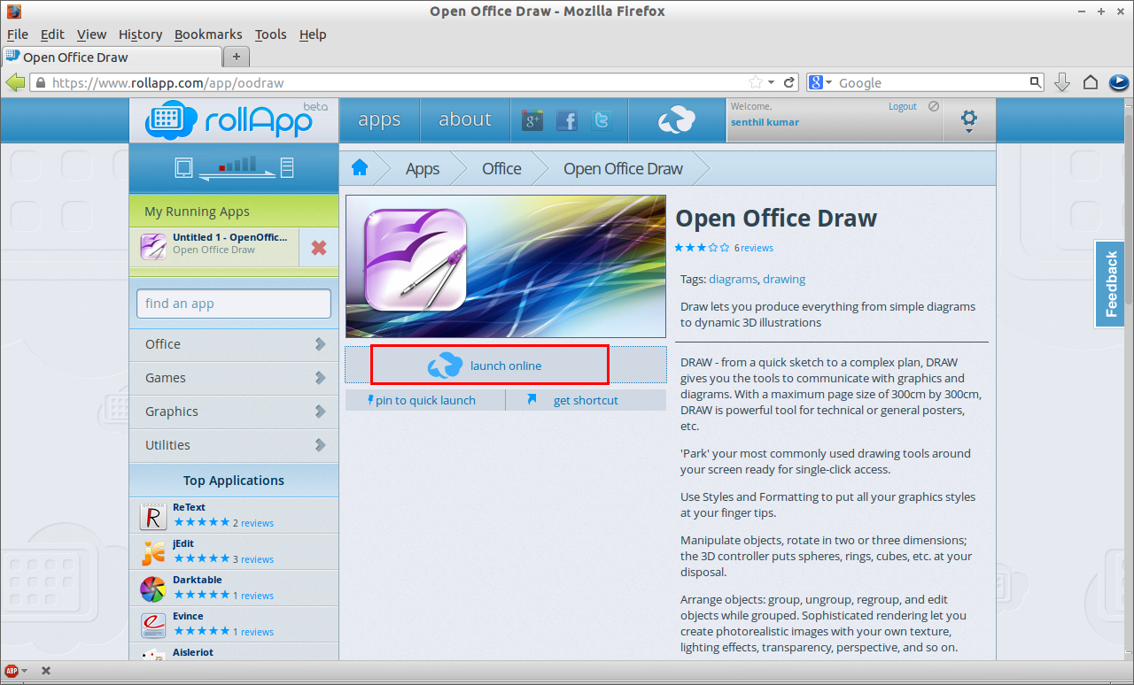Reload the page
1134x685 pixels.
[x=789, y=82]
